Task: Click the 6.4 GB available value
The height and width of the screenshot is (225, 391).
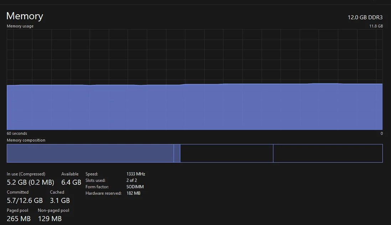Action: pyautogui.click(x=71, y=182)
